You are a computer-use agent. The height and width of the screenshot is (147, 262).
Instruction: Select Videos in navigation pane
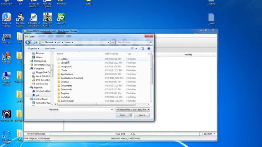click(37, 57)
